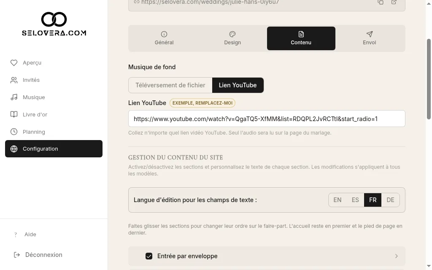Select the Lien YouTube music option

coord(238,85)
